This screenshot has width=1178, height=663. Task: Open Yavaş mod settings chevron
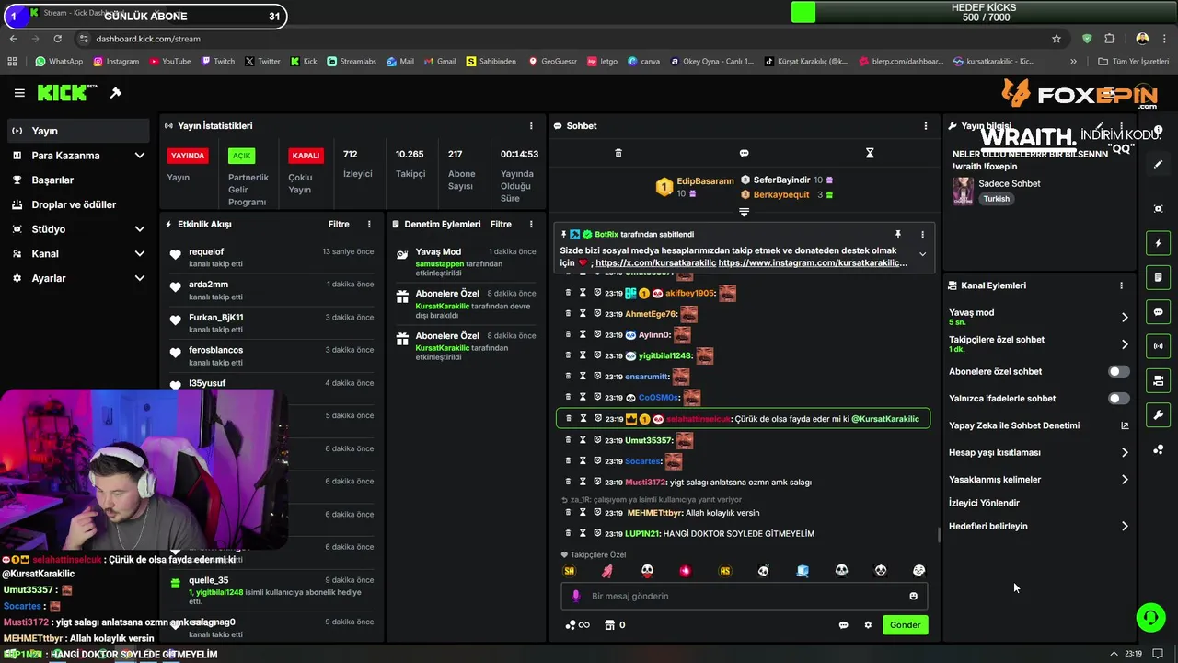pyautogui.click(x=1125, y=318)
